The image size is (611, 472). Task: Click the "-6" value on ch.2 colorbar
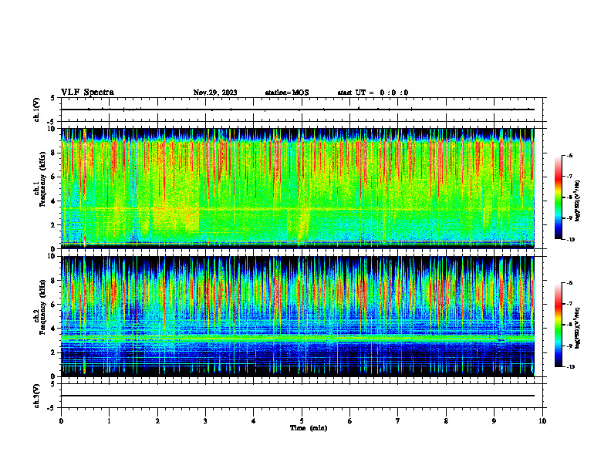pos(569,283)
